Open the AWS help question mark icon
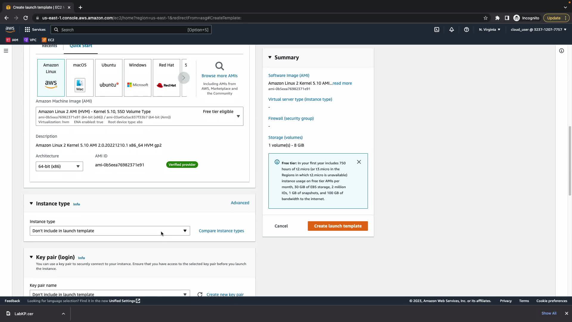572x322 pixels. coord(466,30)
